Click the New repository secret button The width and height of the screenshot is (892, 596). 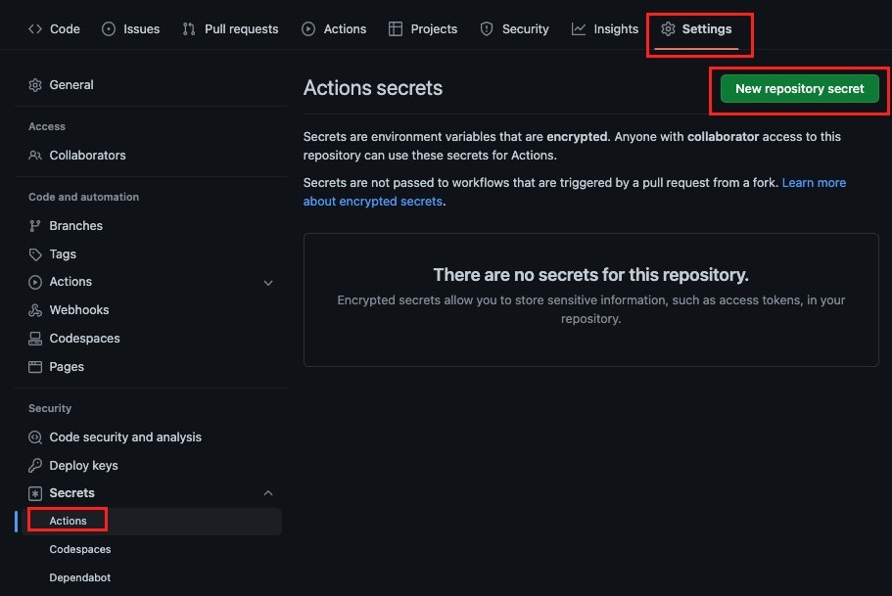tap(799, 89)
